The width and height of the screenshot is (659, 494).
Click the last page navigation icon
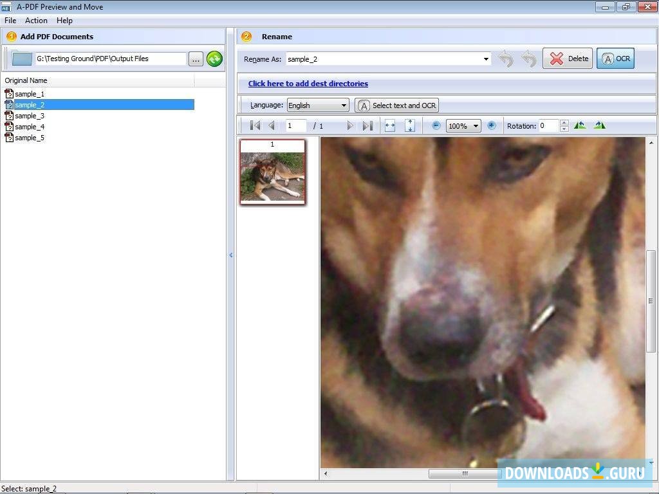[x=367, y=125]
